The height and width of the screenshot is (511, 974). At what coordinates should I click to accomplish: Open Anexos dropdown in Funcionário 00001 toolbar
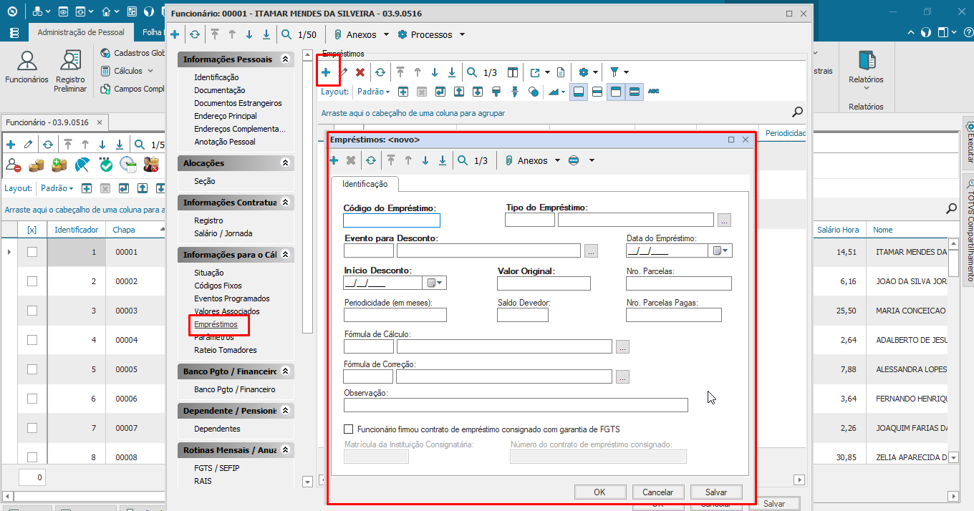[x=362, y=34]
